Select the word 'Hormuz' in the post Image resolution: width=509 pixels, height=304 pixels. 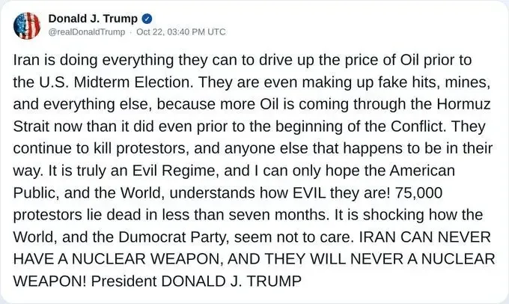463,104
